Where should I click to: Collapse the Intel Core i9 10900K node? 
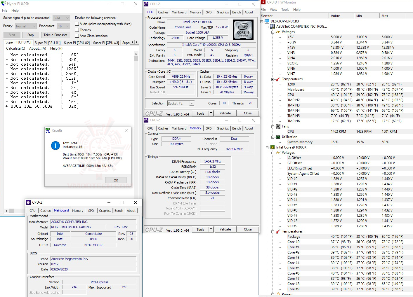267,147
